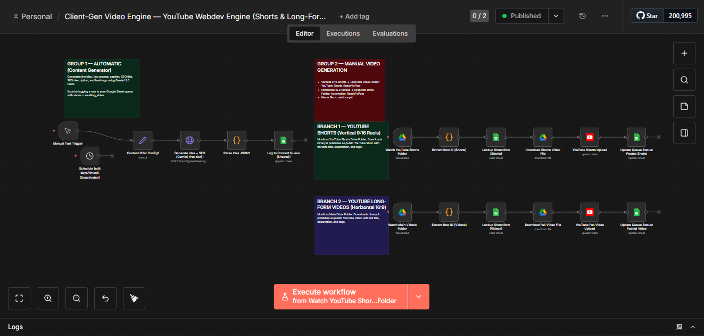
Task: Open the workflow options ellipsis menu
Action: [605, 16]
